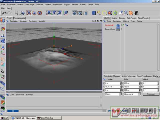Viewport: 160px width, 120px height.
Task: Add a cube primitive object
Action: (x=93, y=13)
